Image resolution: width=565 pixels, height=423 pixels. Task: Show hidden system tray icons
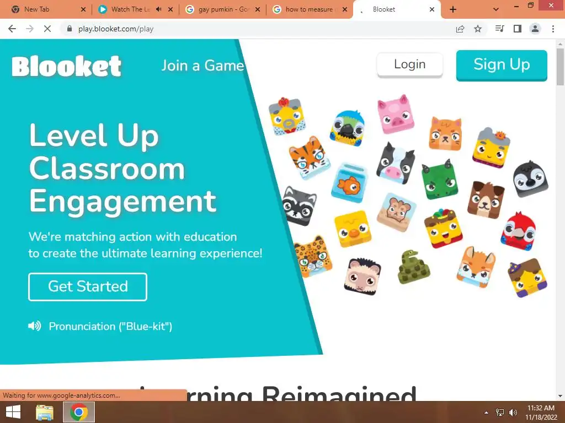pos(486,413)
